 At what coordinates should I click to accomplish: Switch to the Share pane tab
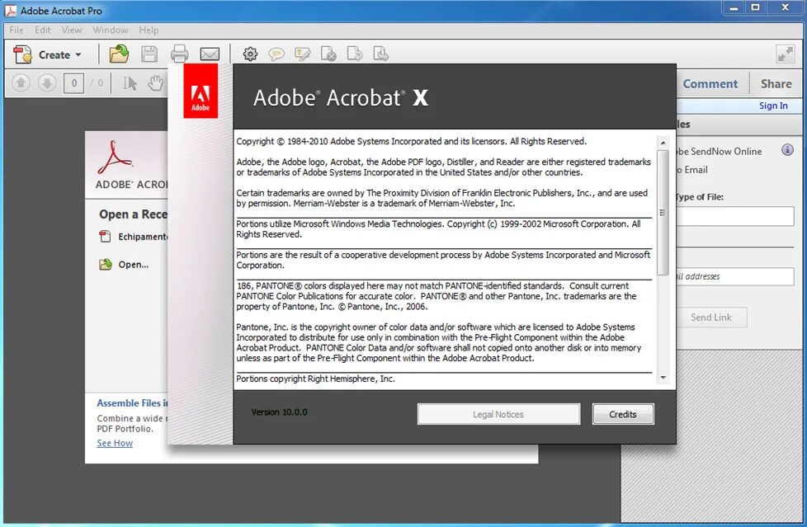click(x=776, y=84)
